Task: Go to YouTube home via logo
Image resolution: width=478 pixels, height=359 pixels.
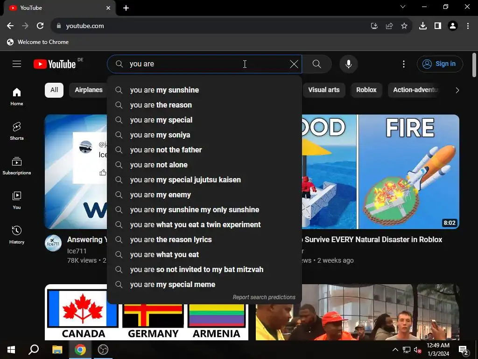Action: click(x=55, y=64)
